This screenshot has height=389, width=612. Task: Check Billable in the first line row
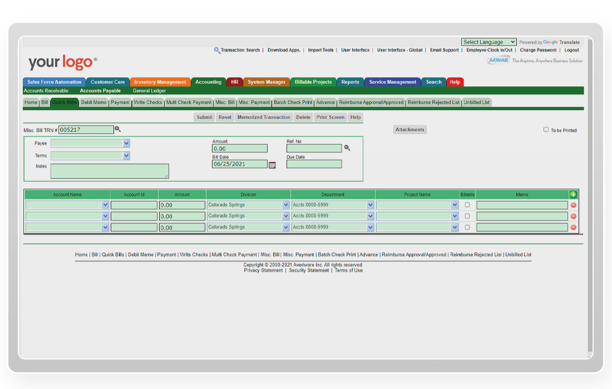pyautogui.click(x=467, y=205)
